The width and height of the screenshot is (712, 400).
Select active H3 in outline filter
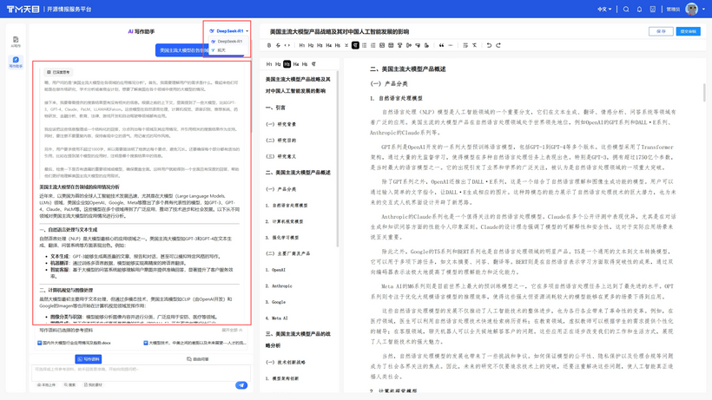coord(287,64)
